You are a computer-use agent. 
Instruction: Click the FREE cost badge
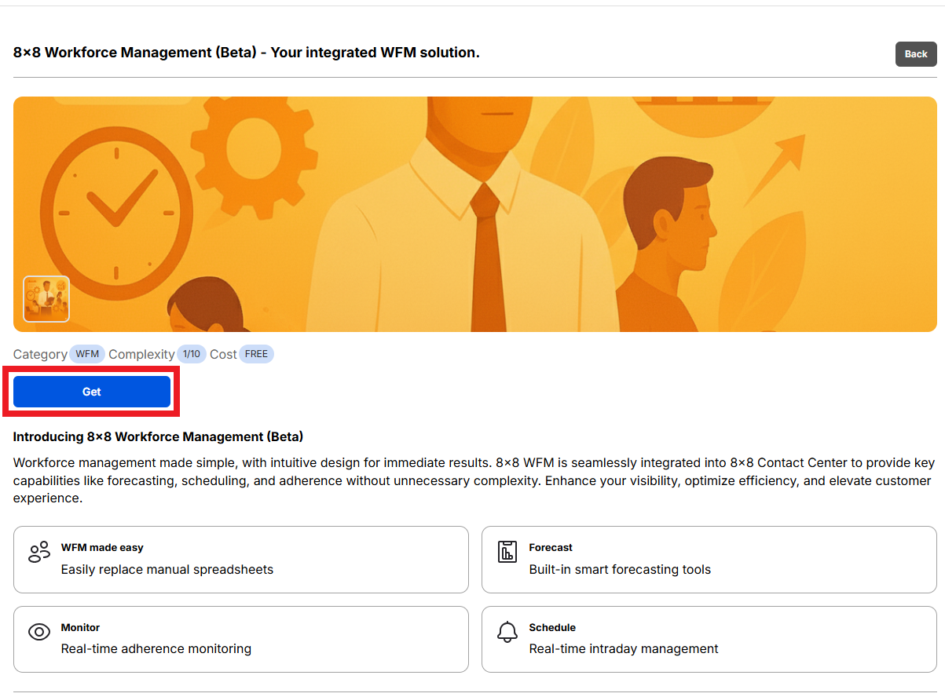pos(256,354)
